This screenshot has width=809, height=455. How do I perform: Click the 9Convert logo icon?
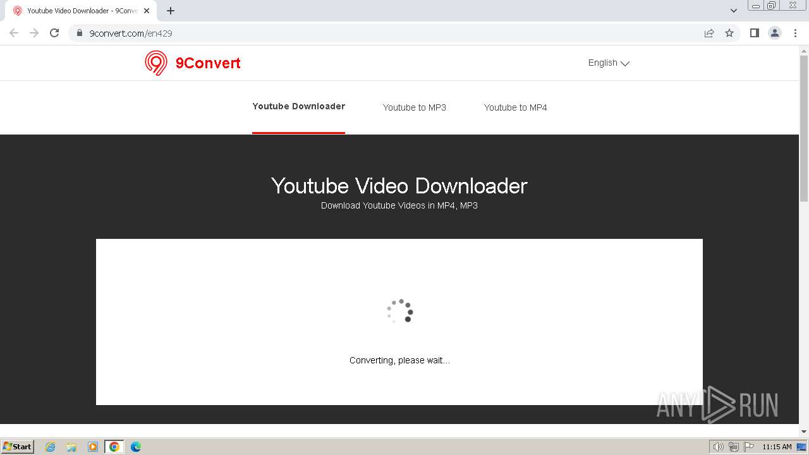[156, 63]
